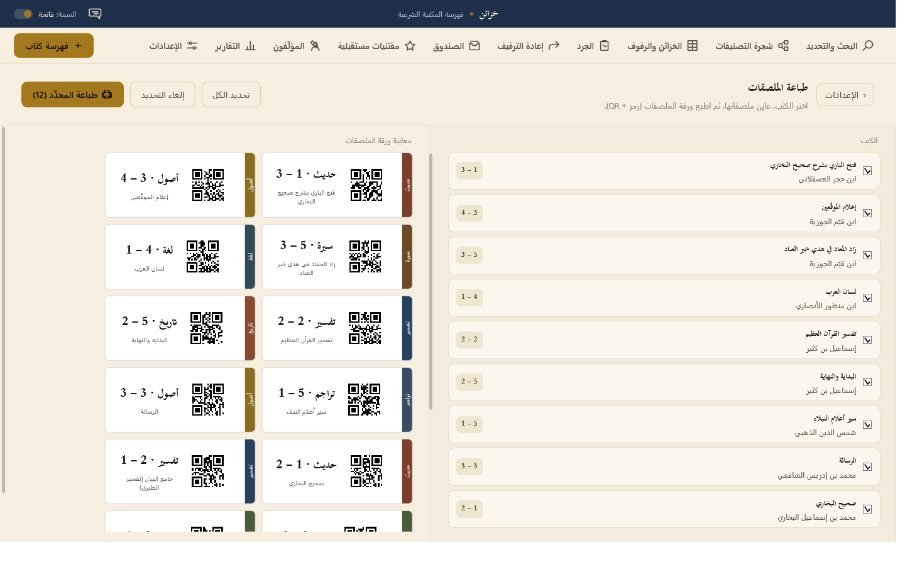Screen dimensions: 905x565
Task: Click the reports bar chart icon
Action: (250, 46)
